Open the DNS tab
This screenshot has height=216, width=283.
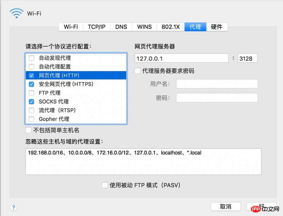121,27
